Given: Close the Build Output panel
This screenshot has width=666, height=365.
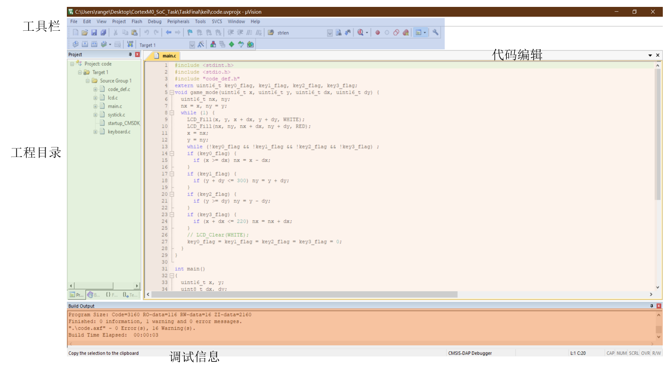Looking at the screenshot, I should tap(659, 306).
